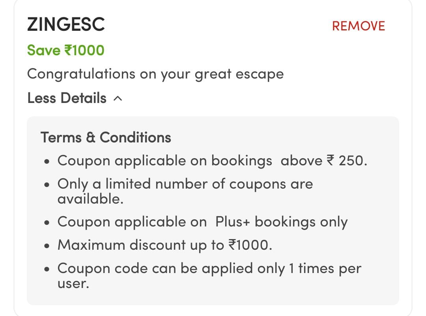
Task: Click the bullet before the Plus+ bookings condition
Action: click(47, 223)
